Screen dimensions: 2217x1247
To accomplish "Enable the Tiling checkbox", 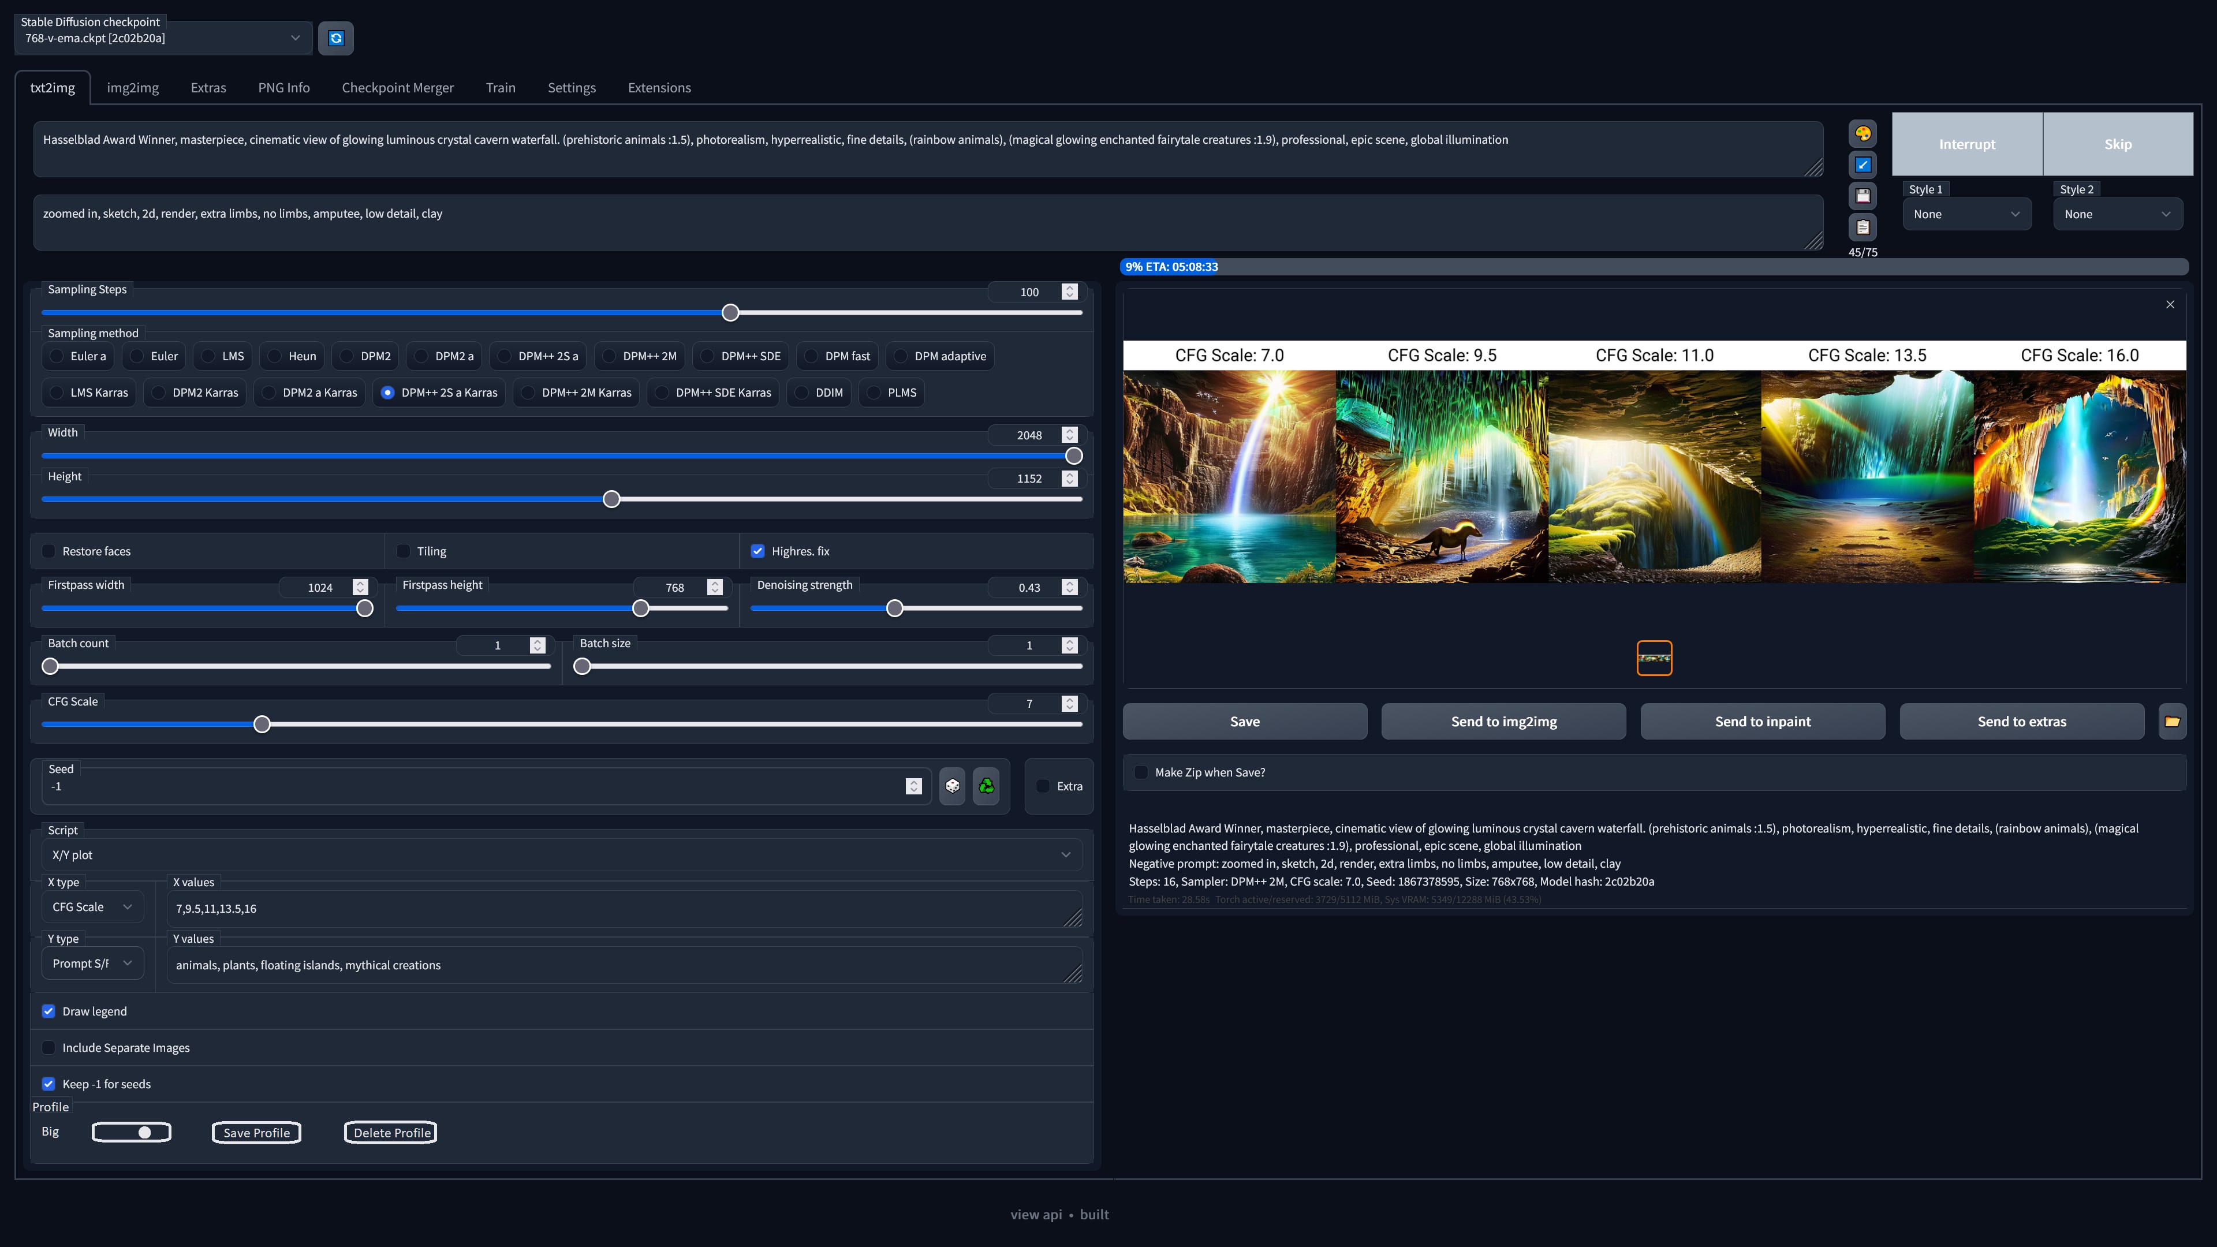I will click(x=403, y=551).
